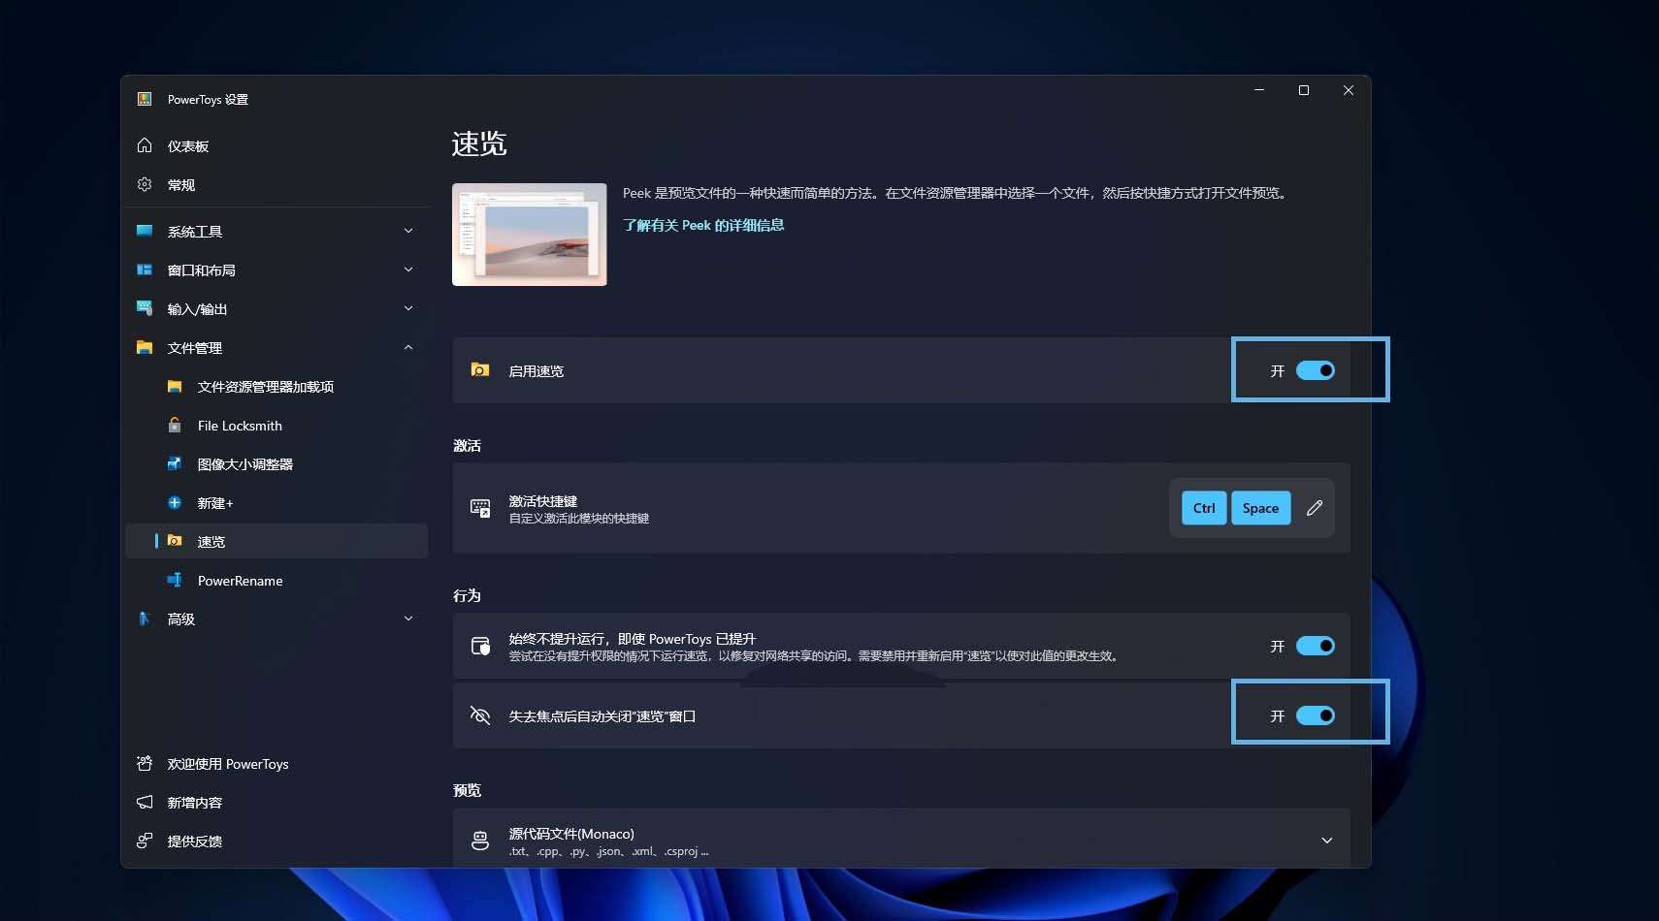Select the Image Resizer icon
1659x921 pixels.
(175, 463)
